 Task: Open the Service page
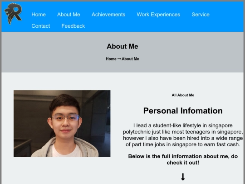pyautogui.click(x=201, y=15)
